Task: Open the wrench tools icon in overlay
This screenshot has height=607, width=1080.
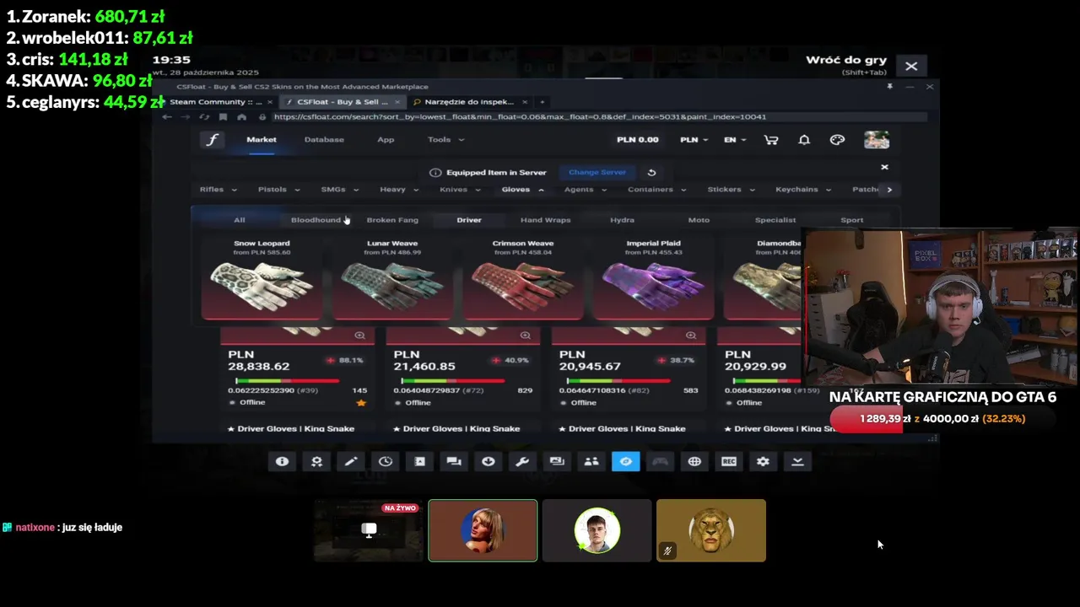Action: (x=522, y=461)
